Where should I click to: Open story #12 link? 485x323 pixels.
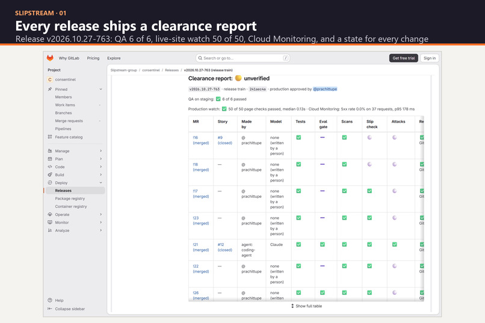224,247
